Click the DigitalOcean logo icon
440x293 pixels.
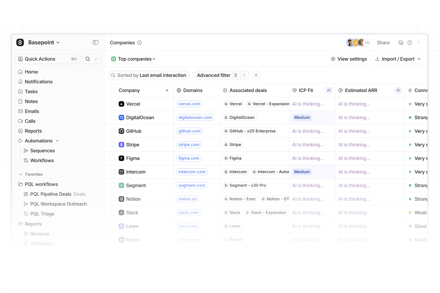tap(121, 117)
